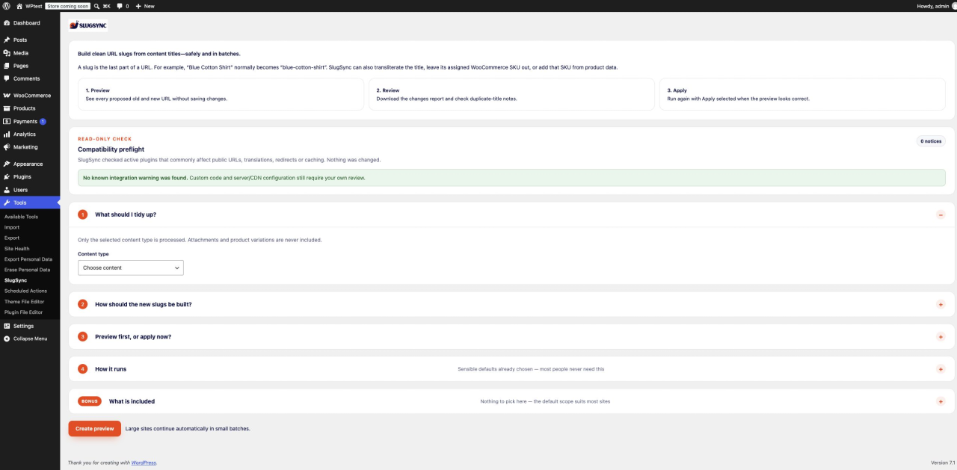
Task: Click the Marketing megaphone icon
Action: tap(7, 147)
